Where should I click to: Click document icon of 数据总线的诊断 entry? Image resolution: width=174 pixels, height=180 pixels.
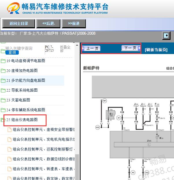[10, 159]
